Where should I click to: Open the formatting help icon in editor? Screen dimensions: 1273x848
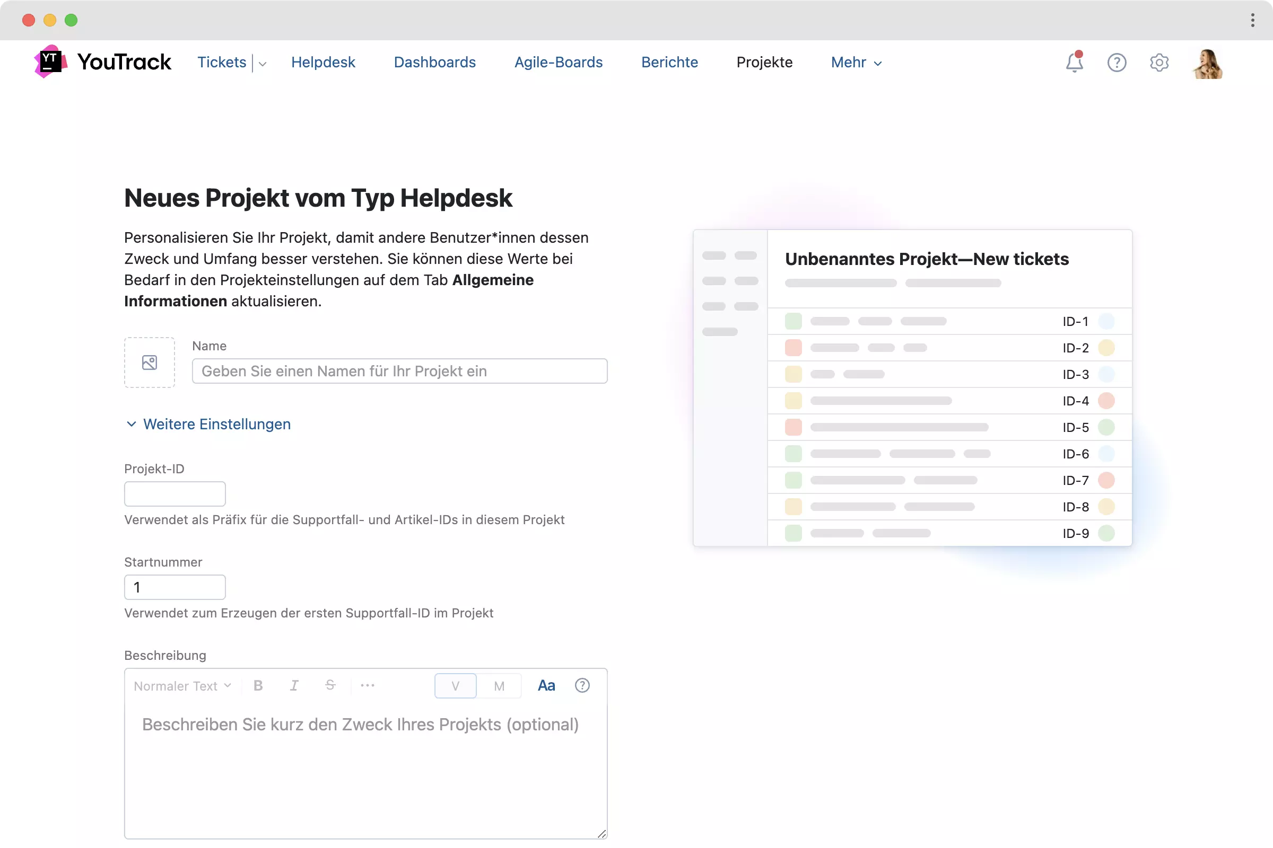[582, 686]
